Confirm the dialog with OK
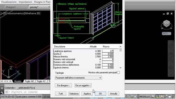 (x=100, y=94)
